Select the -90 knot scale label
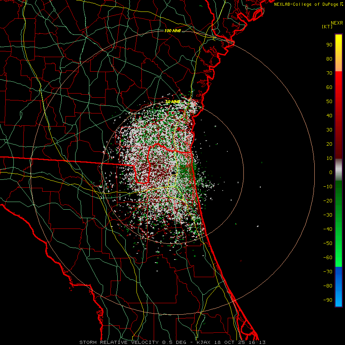 tap(328, 300)
